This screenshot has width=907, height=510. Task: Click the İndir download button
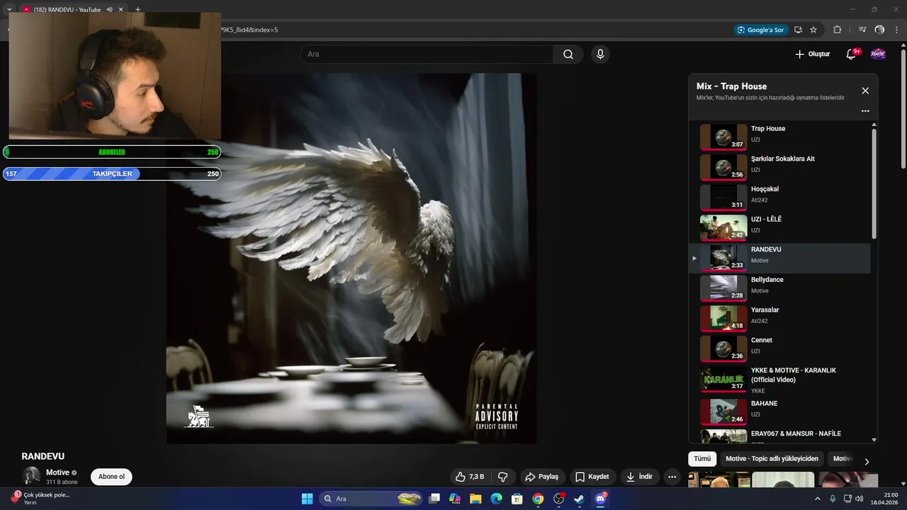pos(638,477)
